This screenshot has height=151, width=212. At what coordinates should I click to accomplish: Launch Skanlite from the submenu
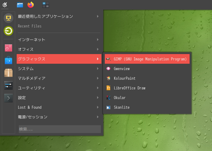147,107
